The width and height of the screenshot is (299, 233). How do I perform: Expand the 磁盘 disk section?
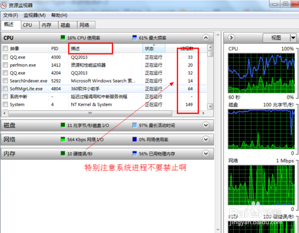click(206, 125)
